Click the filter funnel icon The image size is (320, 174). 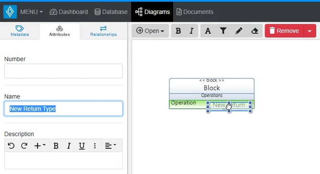(223, 31)
